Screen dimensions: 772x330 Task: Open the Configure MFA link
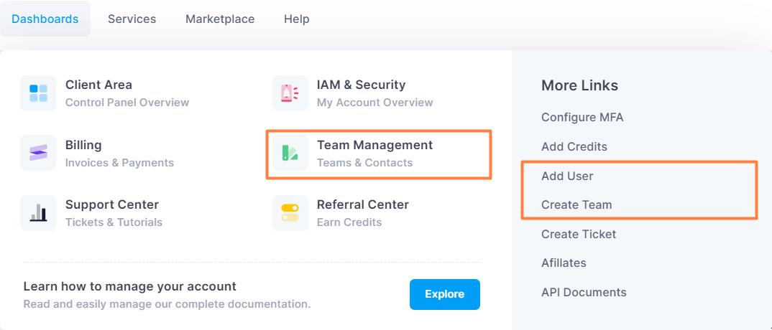pyautogui.click(x=582, y=118)
